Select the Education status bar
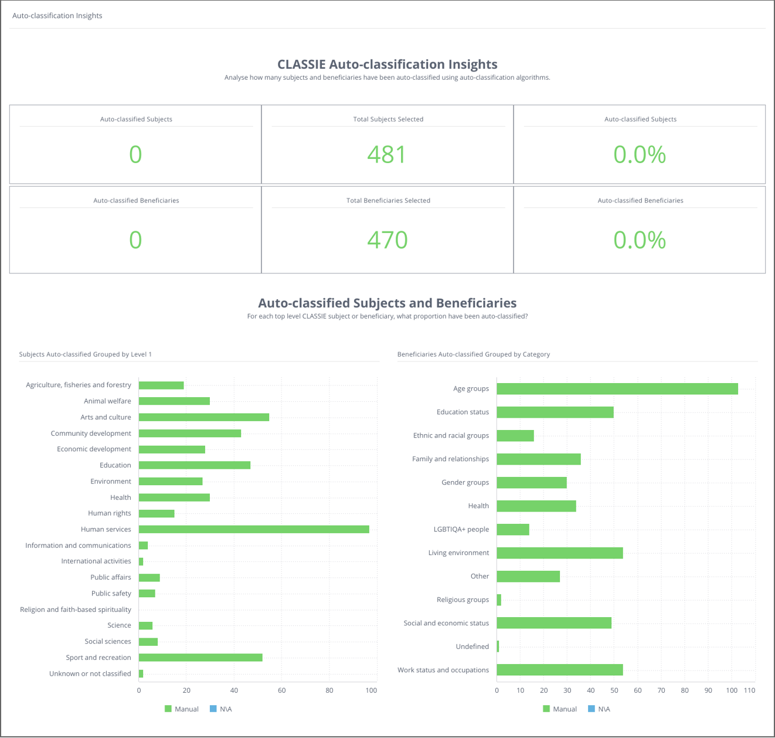Image resolution: width=775 pixels, height=738 pixels. [555, 412]
